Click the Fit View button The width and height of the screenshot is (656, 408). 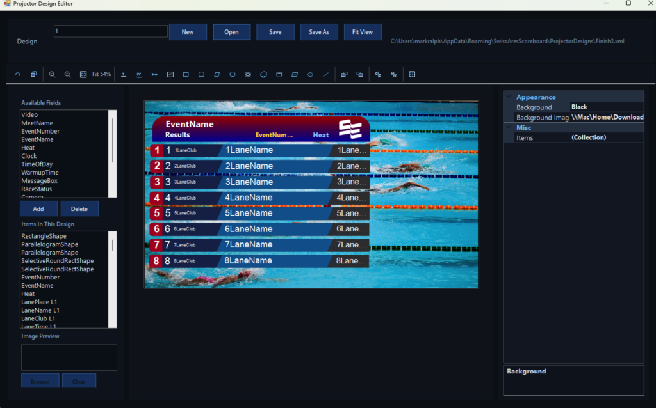pyautogui.click(x=363, y=32)
